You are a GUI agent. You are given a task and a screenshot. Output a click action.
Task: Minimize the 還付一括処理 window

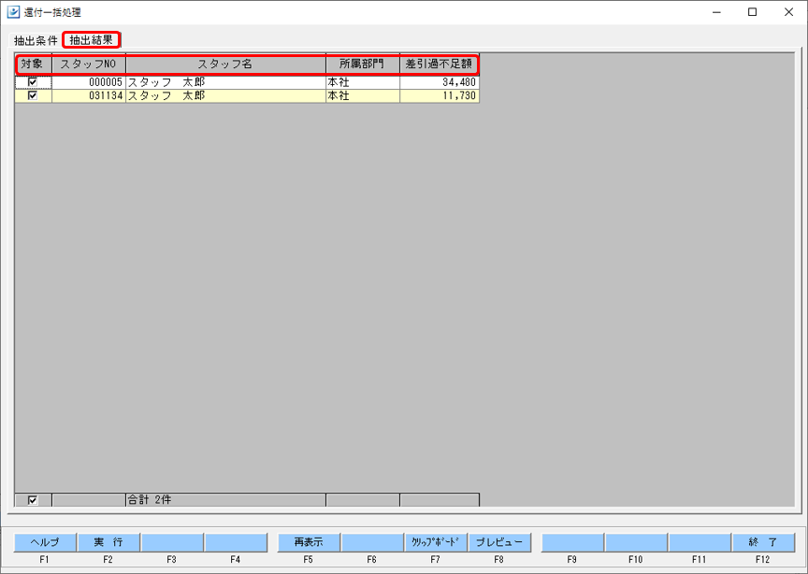coord(716,12)
